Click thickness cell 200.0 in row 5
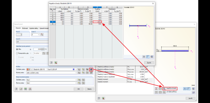210x103 pixels. pyautogui.click(x=97, y=22)
